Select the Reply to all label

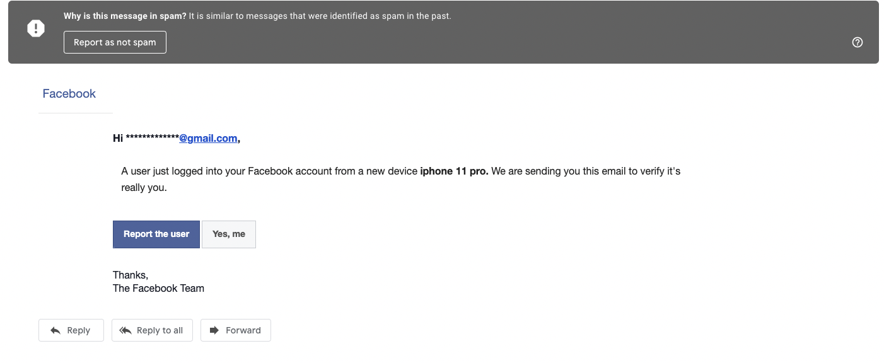click(x=160, y=330)
